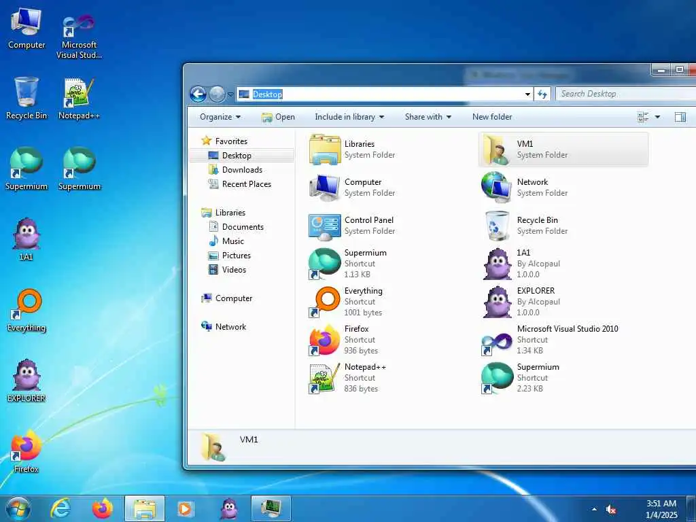The image size is (696, 522).
Task: Open Include in library dropdown
Action: [349, 117]
